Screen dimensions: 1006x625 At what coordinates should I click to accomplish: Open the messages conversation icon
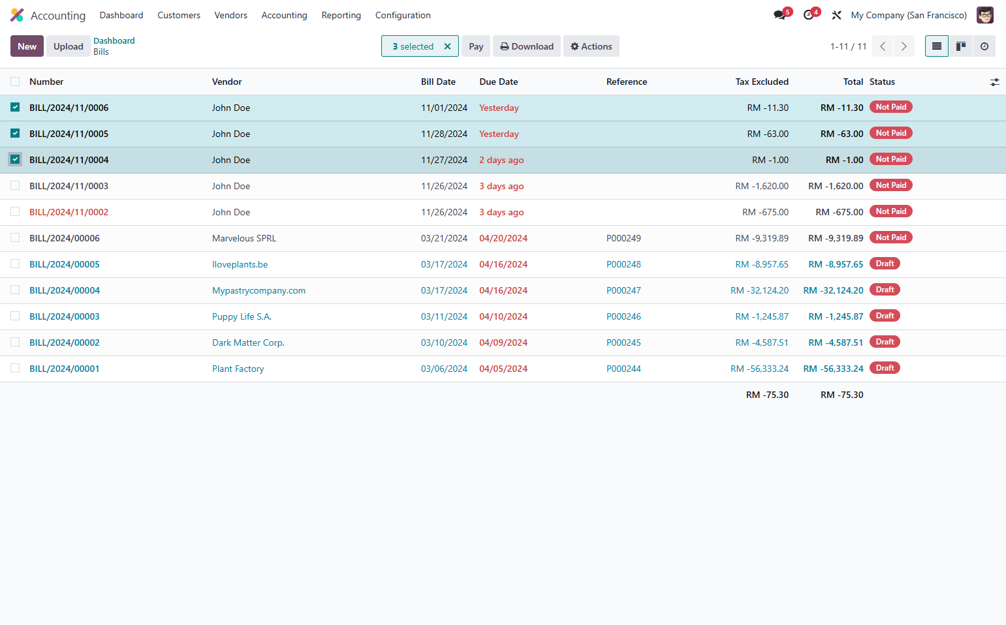tap(779, 15)
